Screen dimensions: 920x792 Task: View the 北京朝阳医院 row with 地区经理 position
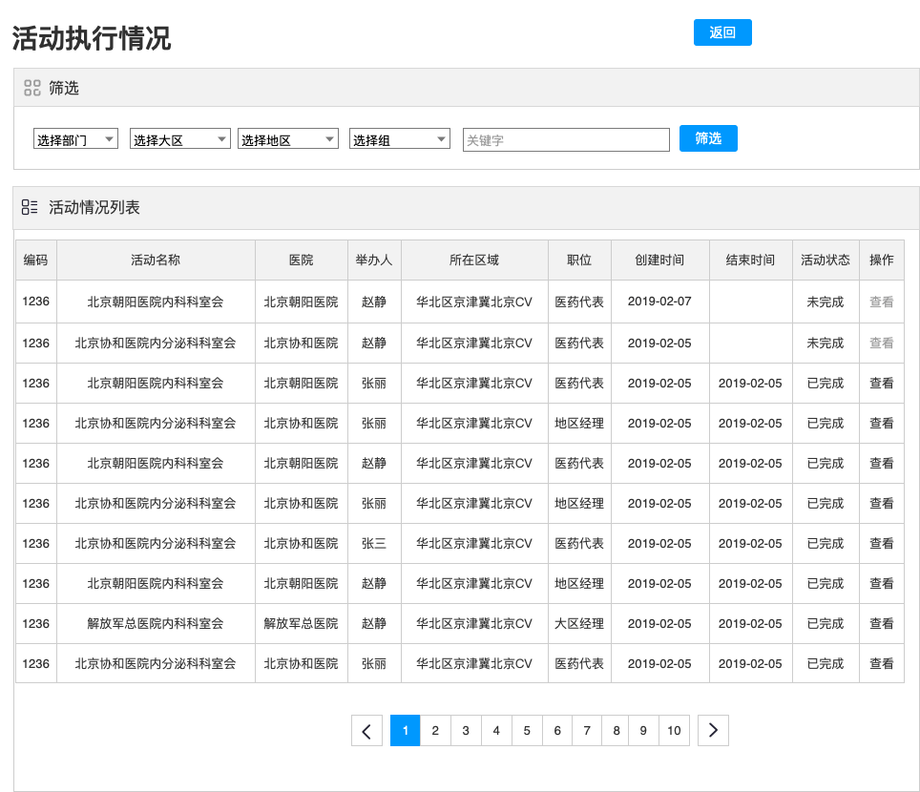(881, 584)
